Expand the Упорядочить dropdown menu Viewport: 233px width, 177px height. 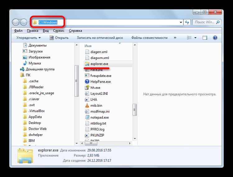tap(28, 38)
